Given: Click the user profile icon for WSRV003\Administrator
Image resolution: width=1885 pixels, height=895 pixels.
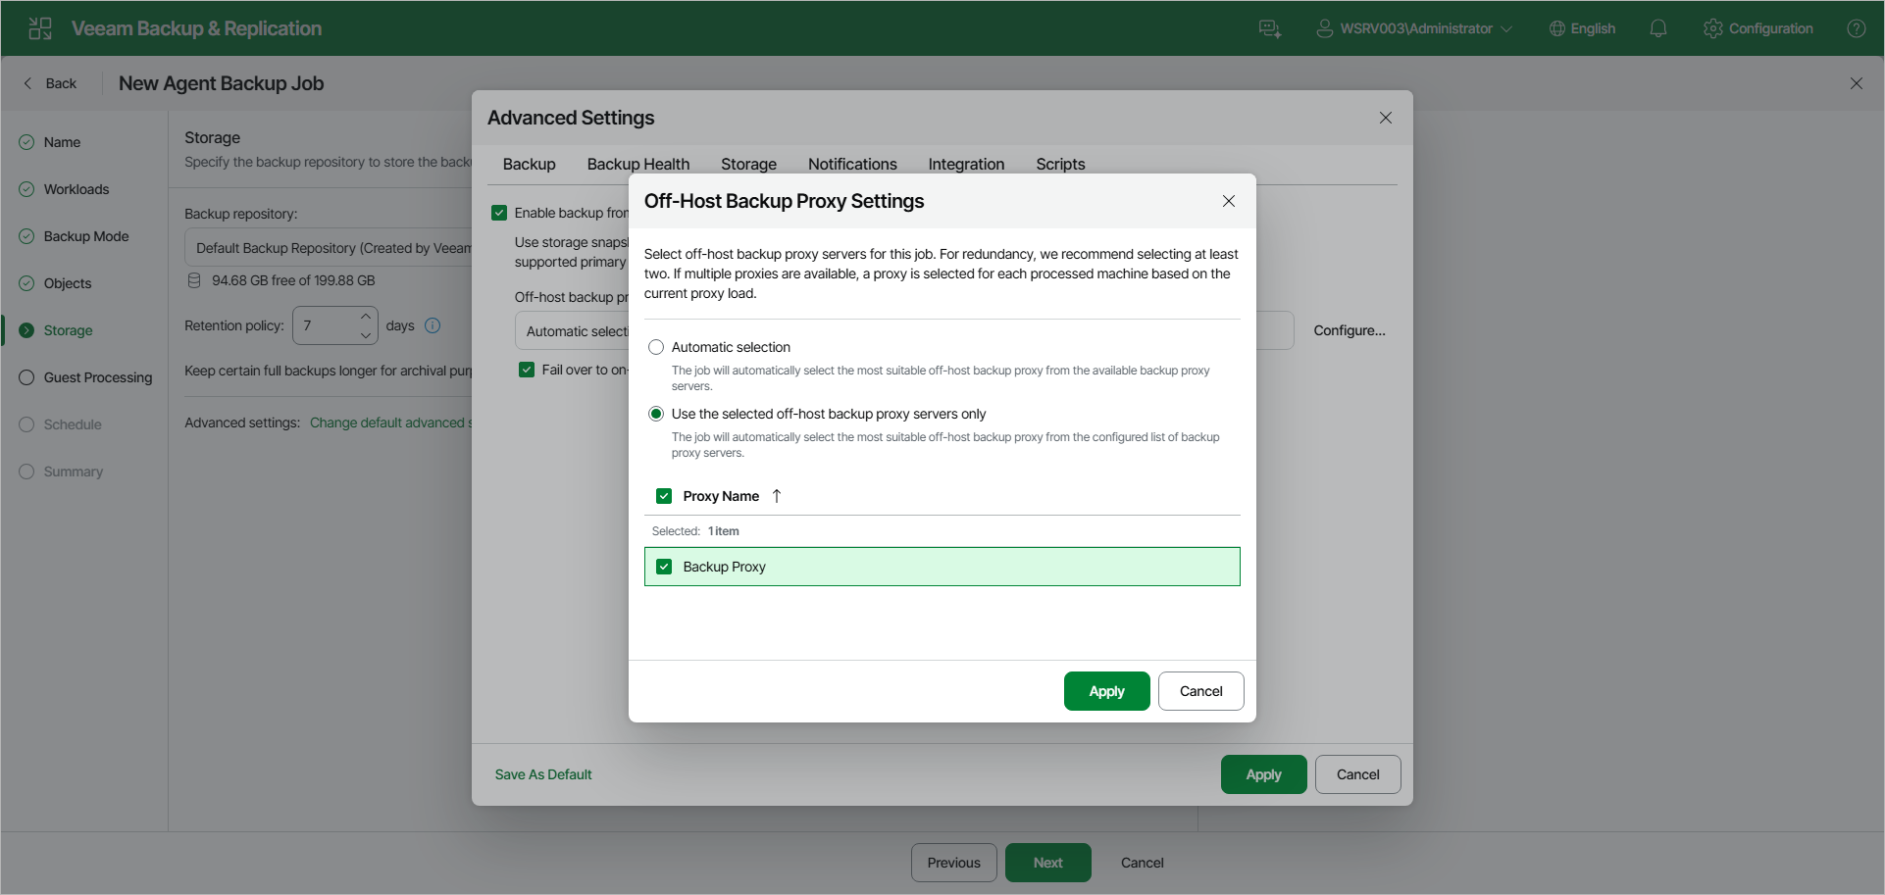Looking at the screenshot, I should coord(1324,28).
